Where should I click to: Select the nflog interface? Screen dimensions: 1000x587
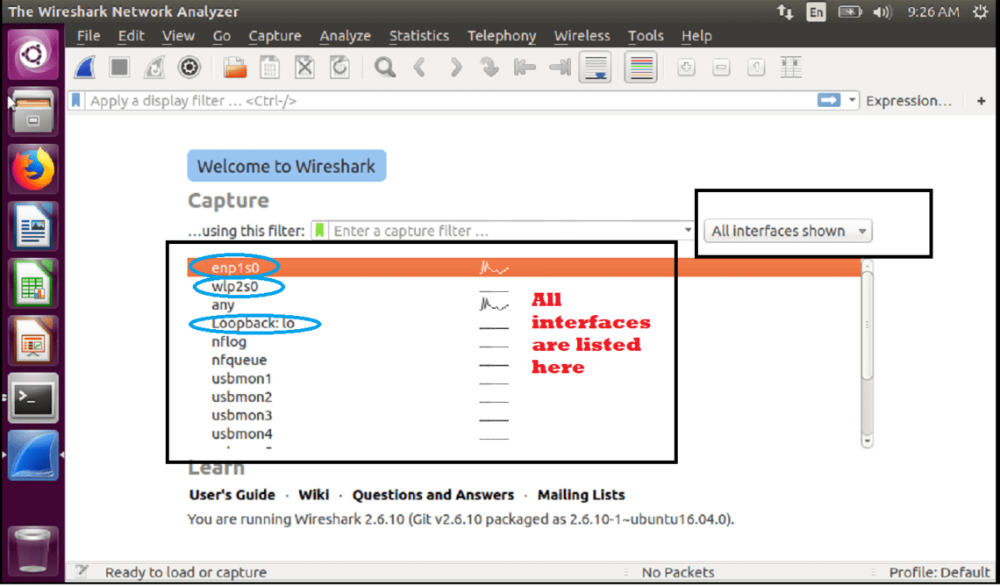(525, 342)
